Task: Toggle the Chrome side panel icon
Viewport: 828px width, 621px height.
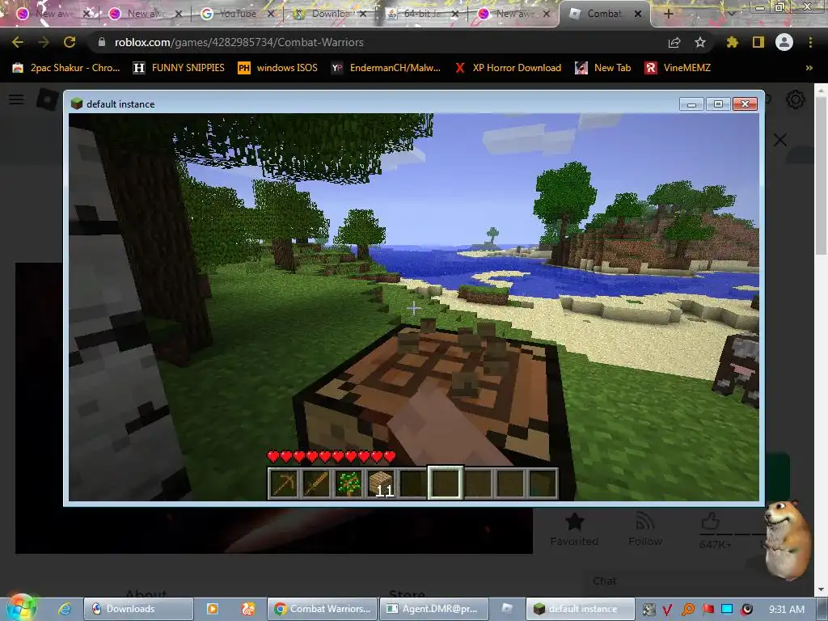Action: pos(758,42)
